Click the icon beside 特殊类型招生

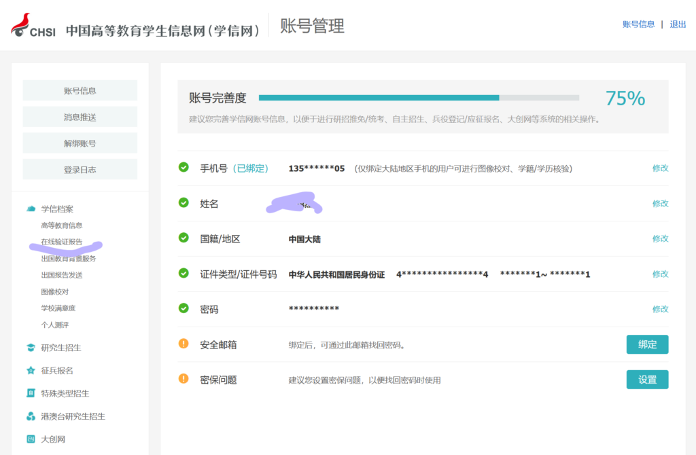(31, 393)
